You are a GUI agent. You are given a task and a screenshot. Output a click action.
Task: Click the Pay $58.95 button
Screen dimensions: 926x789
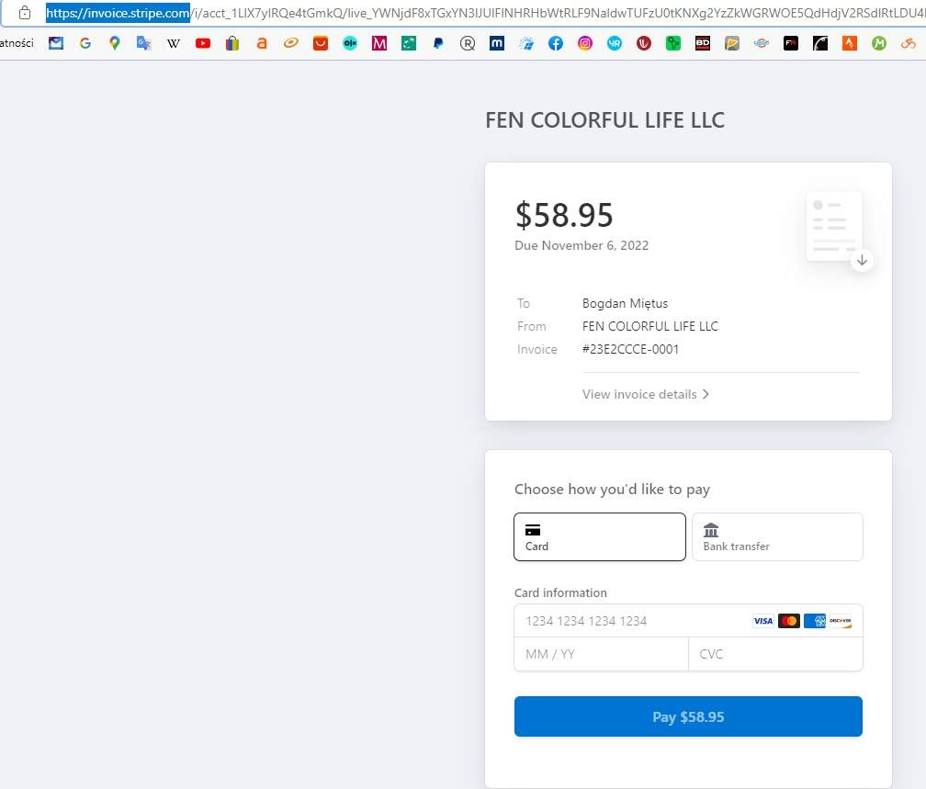[688, 716]
